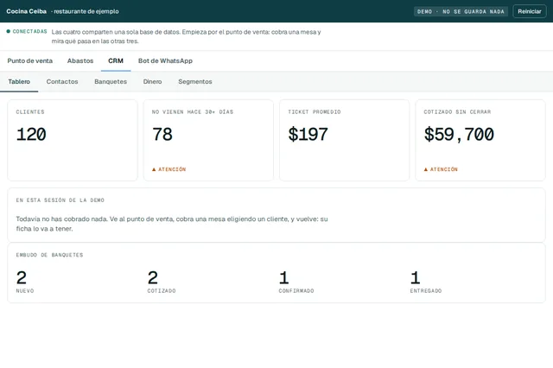Click the CONECTADAS status label
Image resolution: width=553 pixels, height=368 pixels.
tap(30, 31)
